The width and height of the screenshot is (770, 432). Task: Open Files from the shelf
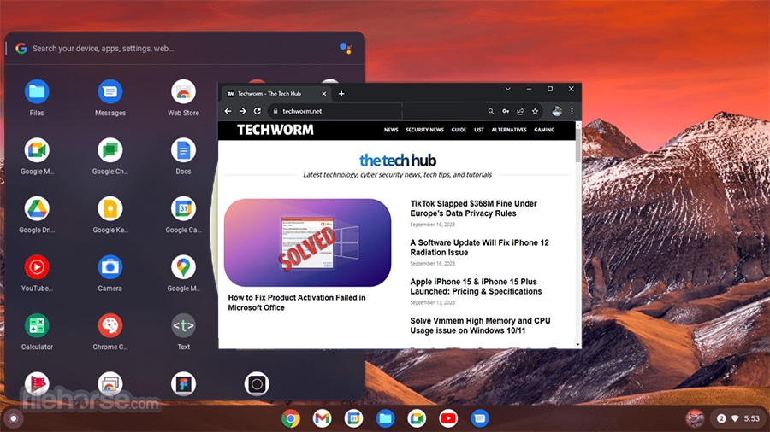(x=385, y=418)
